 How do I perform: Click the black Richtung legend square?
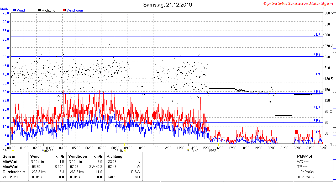pyautogui.click(x=39, y=10)
